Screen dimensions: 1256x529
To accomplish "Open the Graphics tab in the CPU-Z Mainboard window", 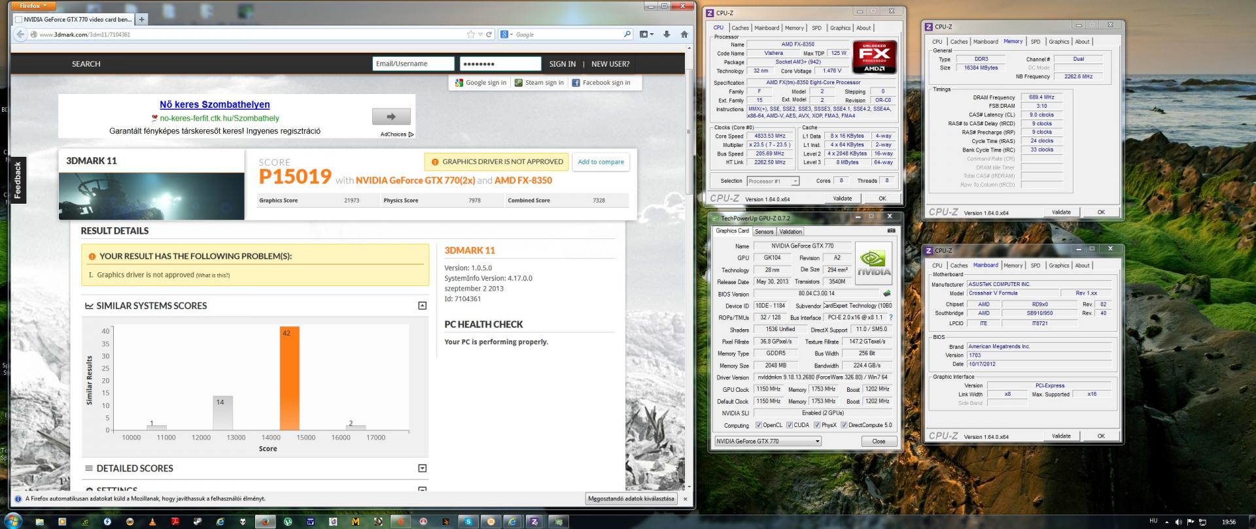I will click(1059, 266).
